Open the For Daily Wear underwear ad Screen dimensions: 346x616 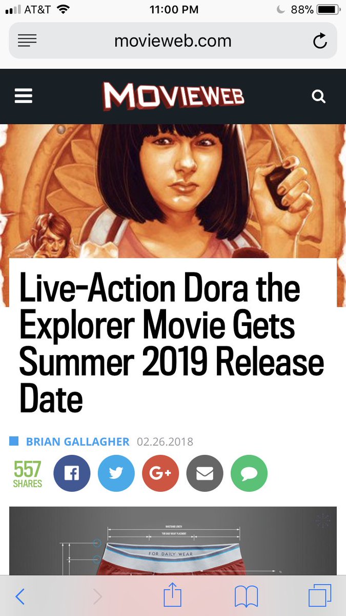tap(173, 541)
